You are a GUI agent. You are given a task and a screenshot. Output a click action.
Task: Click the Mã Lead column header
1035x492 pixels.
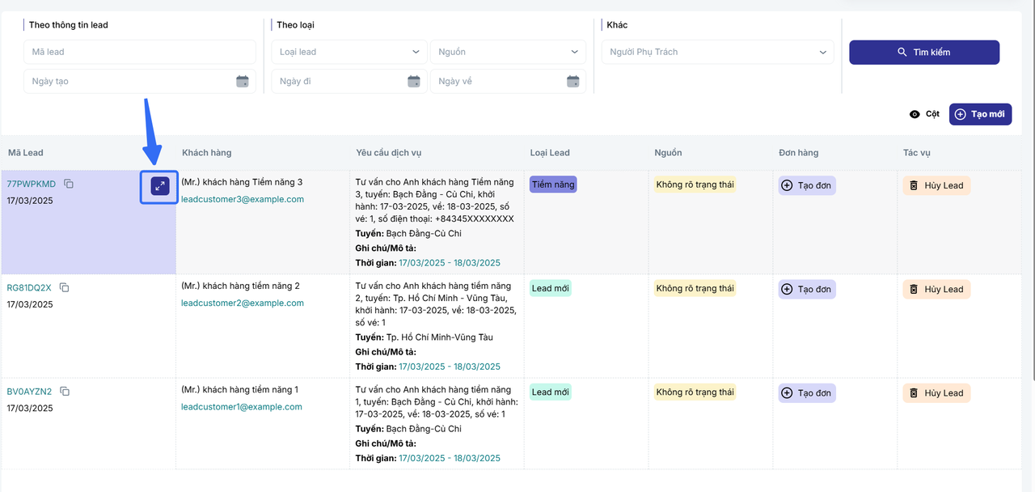pyautogui.click(x=26, y=152)
